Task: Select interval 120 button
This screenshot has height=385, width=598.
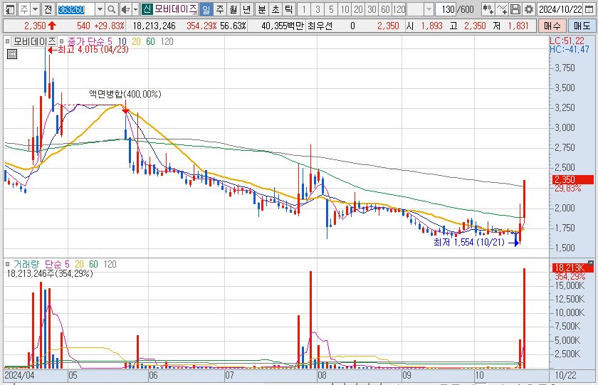Action: pos(399,9)
